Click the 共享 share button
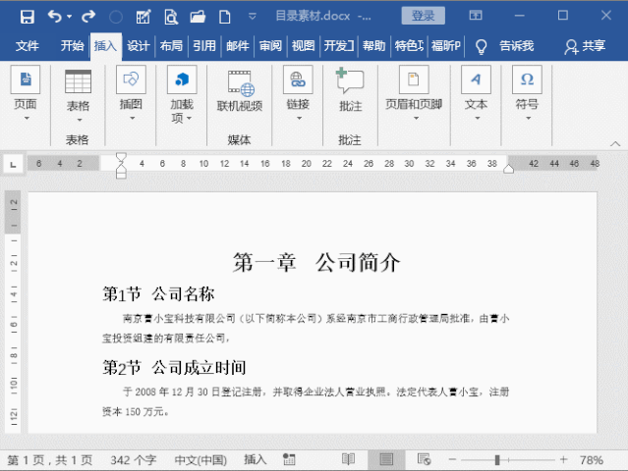Viewport: 628px width, 471px height. click(x=585, y=46)
